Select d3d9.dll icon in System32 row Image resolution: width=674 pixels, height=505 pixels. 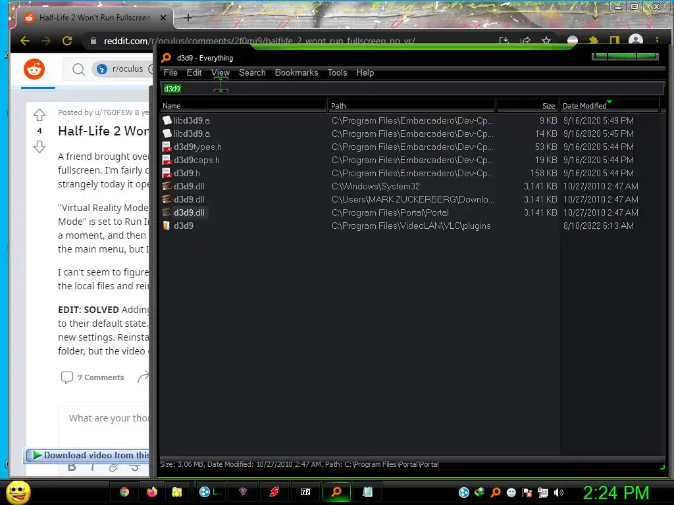click(x=167, y=186)
